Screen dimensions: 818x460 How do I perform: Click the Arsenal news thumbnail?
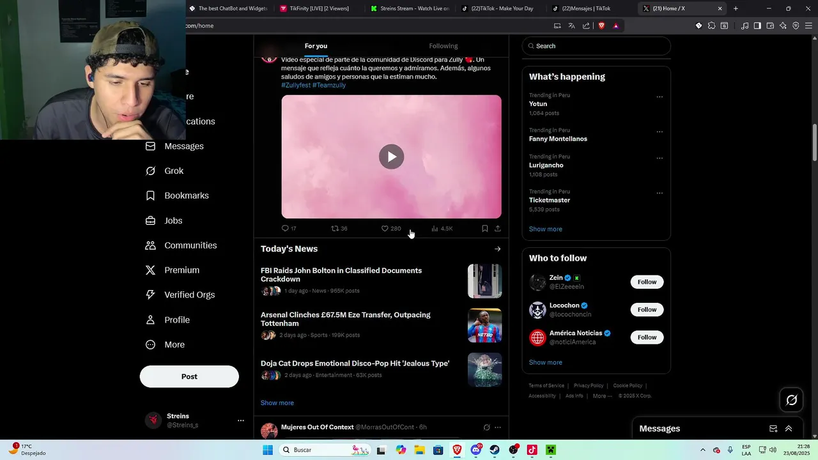click(484, 325)
